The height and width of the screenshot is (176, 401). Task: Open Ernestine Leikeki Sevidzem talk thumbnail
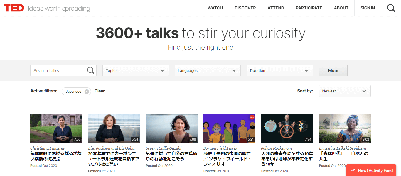click(345, 128)
